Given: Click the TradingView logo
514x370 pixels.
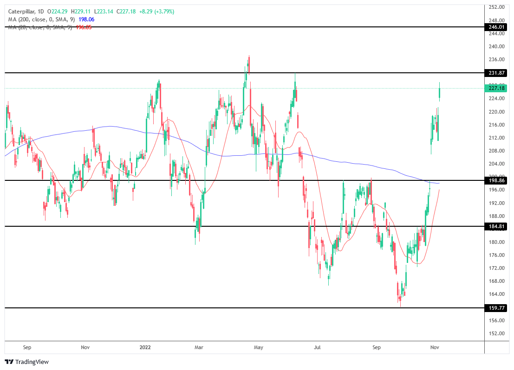Looking at the screenshot, I should 26,362.
